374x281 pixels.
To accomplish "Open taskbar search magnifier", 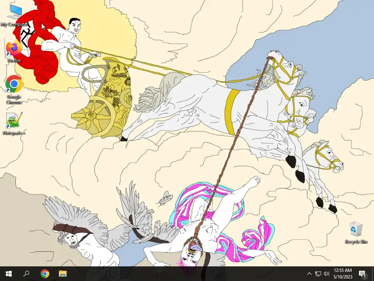I will pos(26,274).
